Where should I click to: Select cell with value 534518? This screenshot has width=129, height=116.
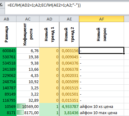click(x=8, y=63)
